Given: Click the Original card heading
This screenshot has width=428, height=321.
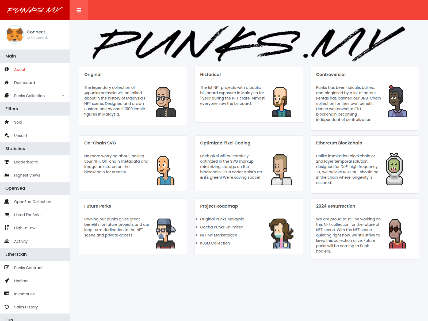Looking at the screenshot, I should click(93, 74).
